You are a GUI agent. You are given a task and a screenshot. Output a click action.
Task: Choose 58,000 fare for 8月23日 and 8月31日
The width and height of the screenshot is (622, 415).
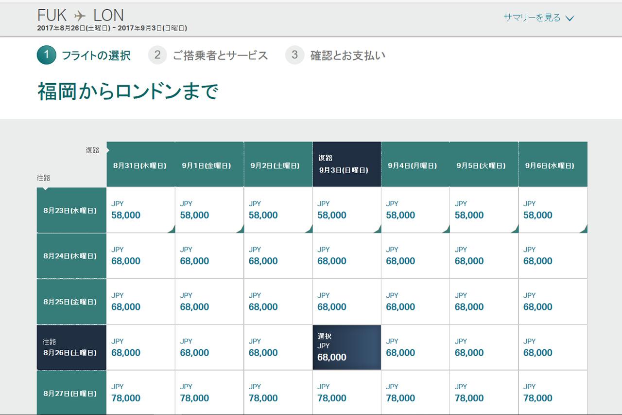[x=140, y=210]
